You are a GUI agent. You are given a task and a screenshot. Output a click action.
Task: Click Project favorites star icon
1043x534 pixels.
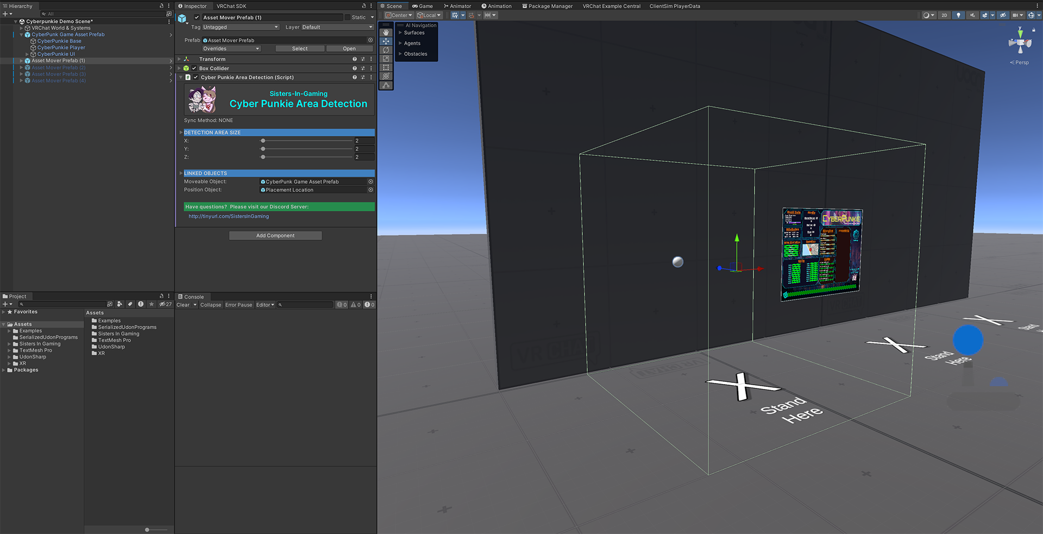point(152,304)
